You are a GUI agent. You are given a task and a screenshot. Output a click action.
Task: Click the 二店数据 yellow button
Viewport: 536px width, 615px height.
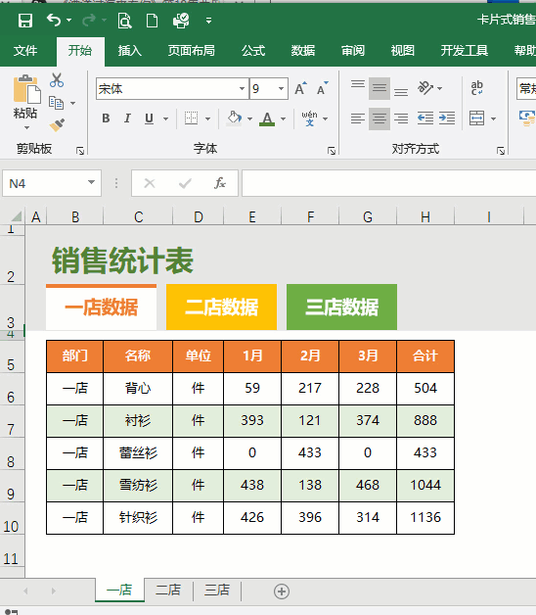tap(221, 307)
